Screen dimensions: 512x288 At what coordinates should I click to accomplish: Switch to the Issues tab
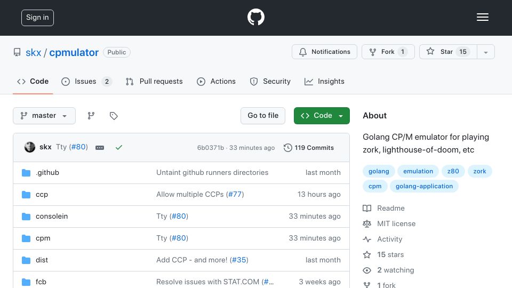point(86,81)
